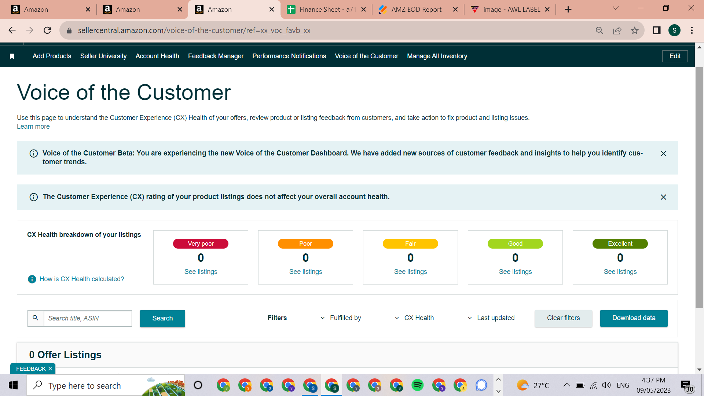See listings rated Fair
The width and height of the screenshot is (704, 396).
click(x=410, y=272)
